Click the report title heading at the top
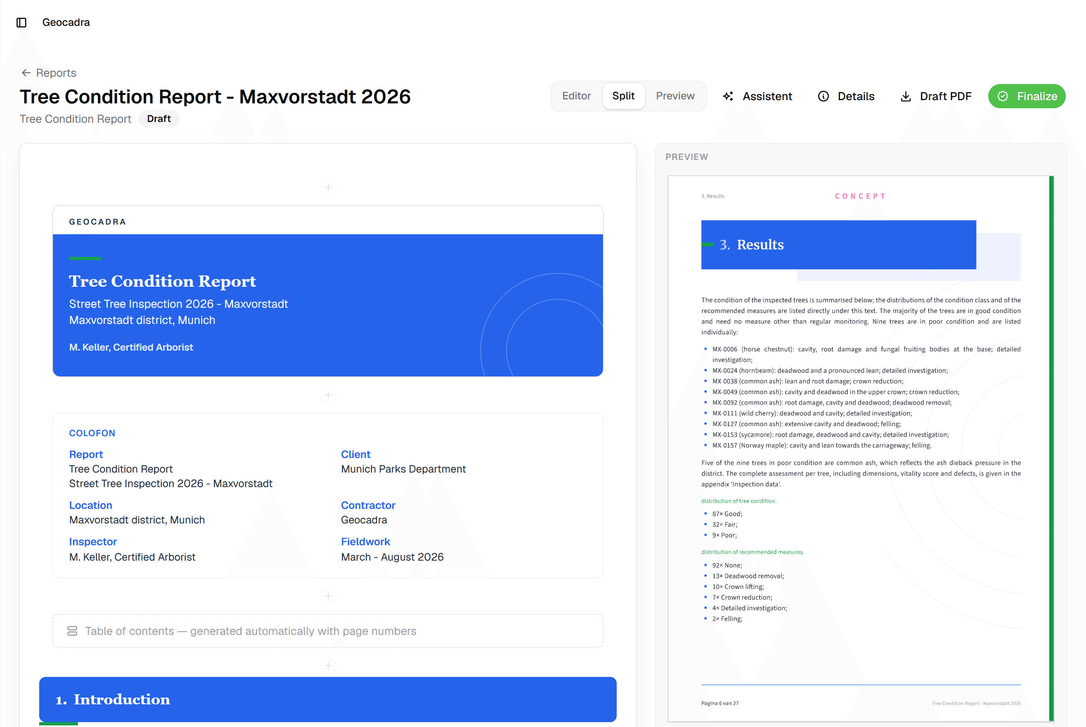Screen dimensions: 1086x727 tap(215, 97)
